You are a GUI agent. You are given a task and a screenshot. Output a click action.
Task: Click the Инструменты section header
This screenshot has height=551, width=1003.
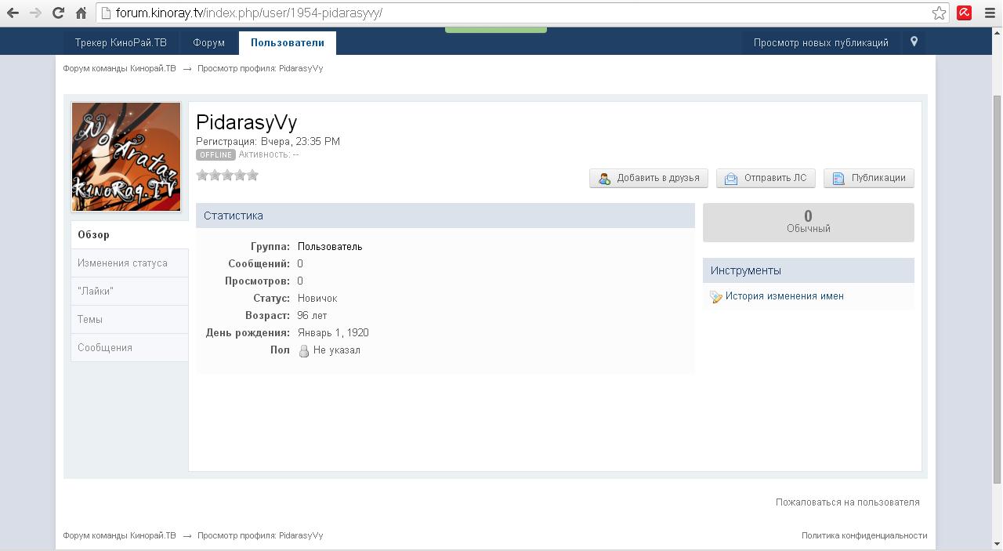(808, 270)
